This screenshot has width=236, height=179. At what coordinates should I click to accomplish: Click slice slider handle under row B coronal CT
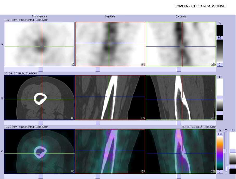pyautogui.click(x=179, y=123)
